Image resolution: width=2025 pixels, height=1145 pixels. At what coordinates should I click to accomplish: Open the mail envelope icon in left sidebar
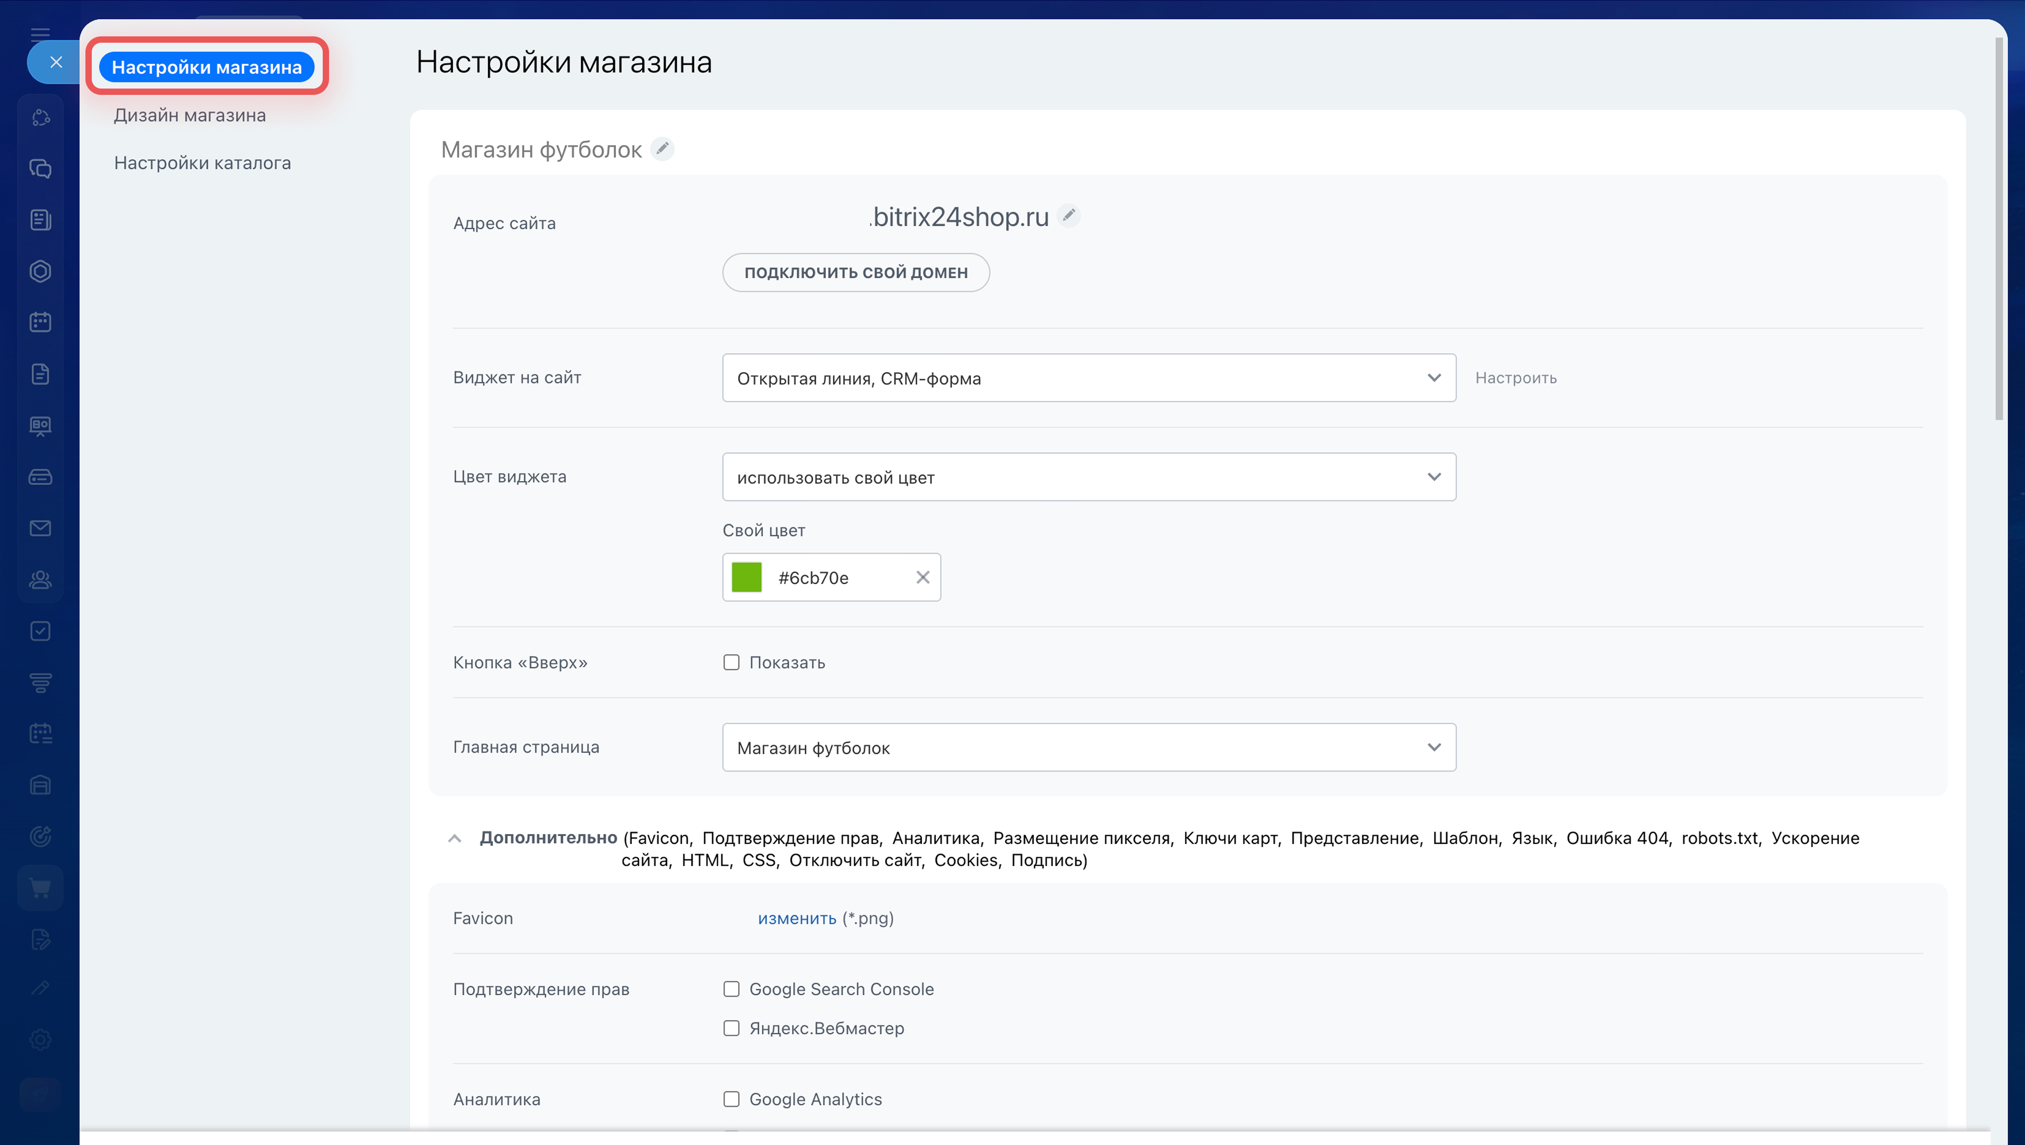click(41, 528)
